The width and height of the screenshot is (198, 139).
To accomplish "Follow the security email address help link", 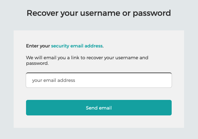I will (x=77, y=46).
